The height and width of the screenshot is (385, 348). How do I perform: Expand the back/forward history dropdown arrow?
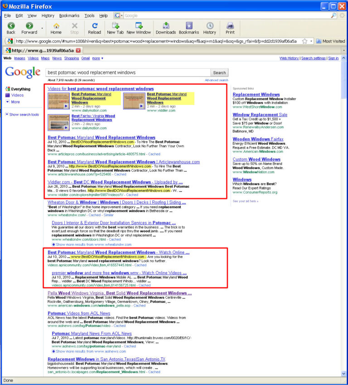coord(42,28)
